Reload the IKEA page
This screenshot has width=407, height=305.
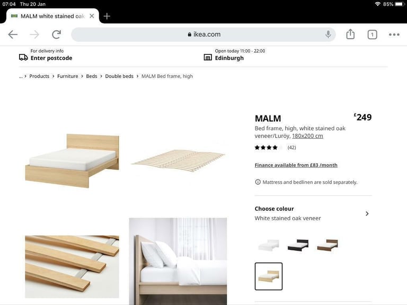(x=56, y=34)
